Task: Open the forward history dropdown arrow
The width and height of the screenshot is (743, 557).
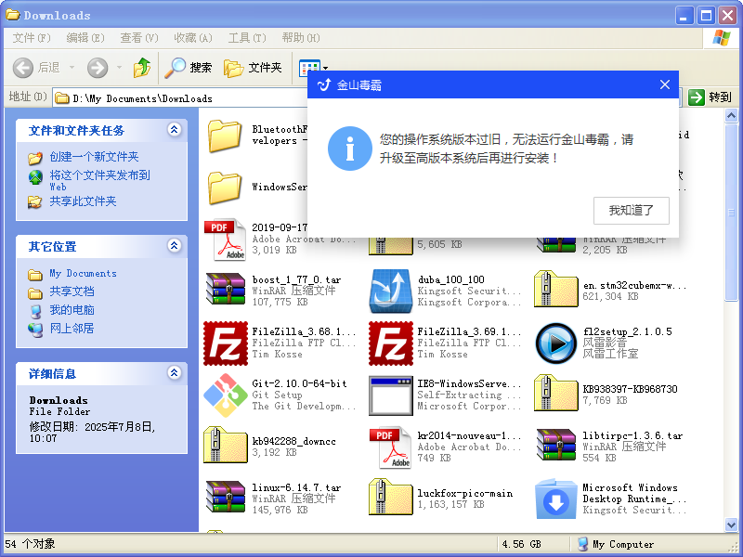Action: pos(119,68)
